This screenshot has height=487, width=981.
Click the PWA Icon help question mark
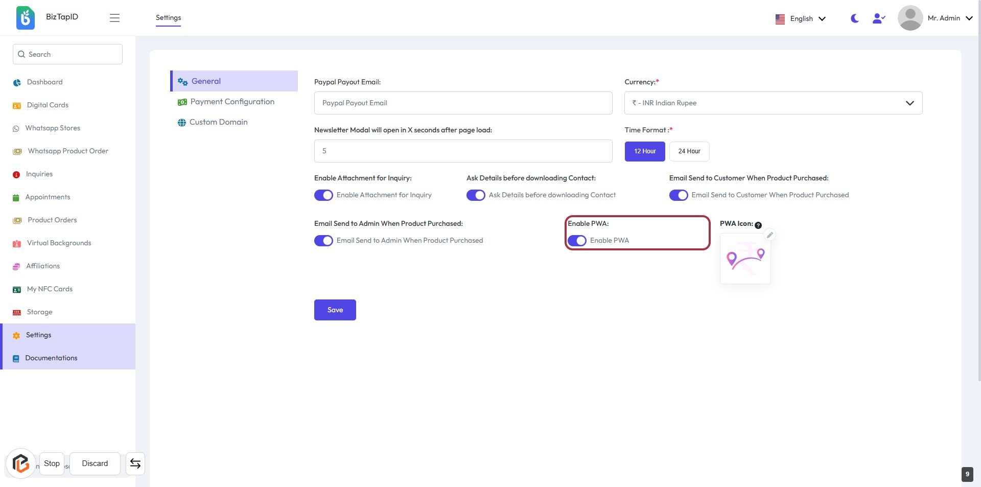[x=758, y=225]
